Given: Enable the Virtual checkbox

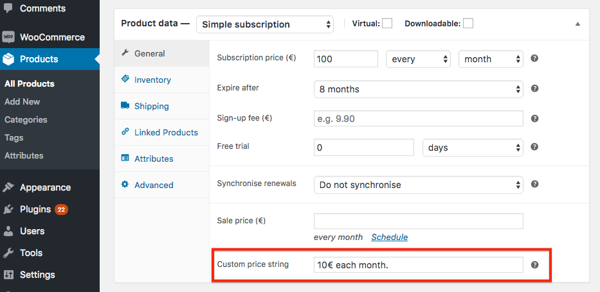Looking at the screenshot, I should [x=387, y=24].
